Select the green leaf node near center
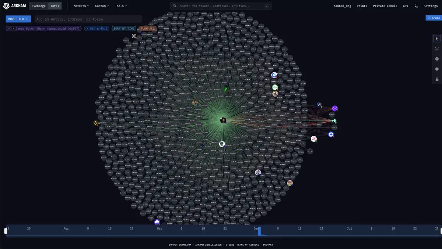The image size is (442, 249). point(226,89)
